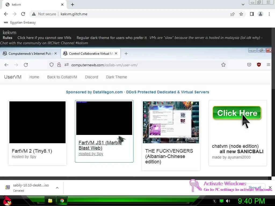Open site permissions icon in Firefox
The width and height of the screenshot is (275, 206).
(x=67, y=65)
